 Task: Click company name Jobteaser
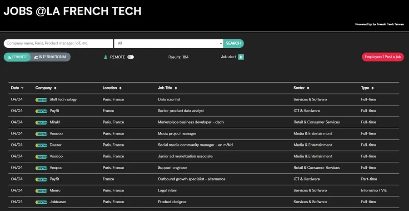[x=58, y=201]
